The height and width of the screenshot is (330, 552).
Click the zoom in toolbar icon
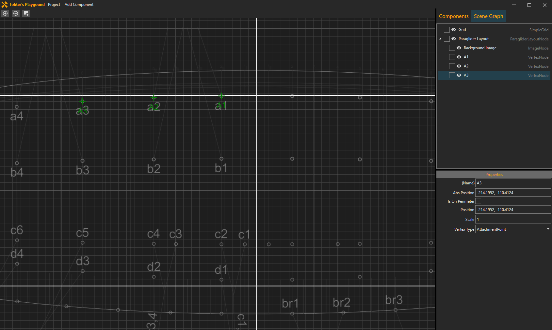[x=5, y=13]
